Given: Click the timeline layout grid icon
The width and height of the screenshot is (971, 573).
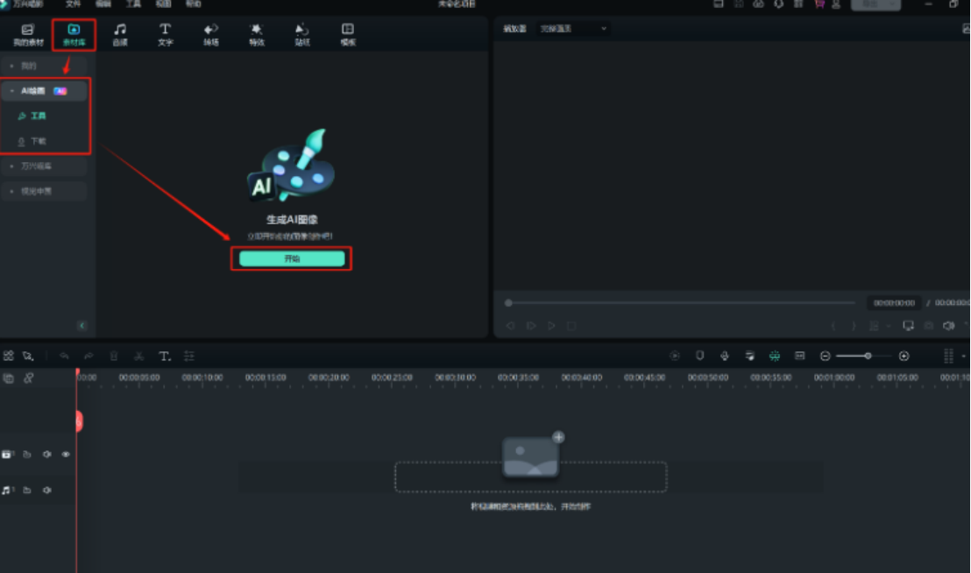Looking at the screenshot, I should [9, 356].
